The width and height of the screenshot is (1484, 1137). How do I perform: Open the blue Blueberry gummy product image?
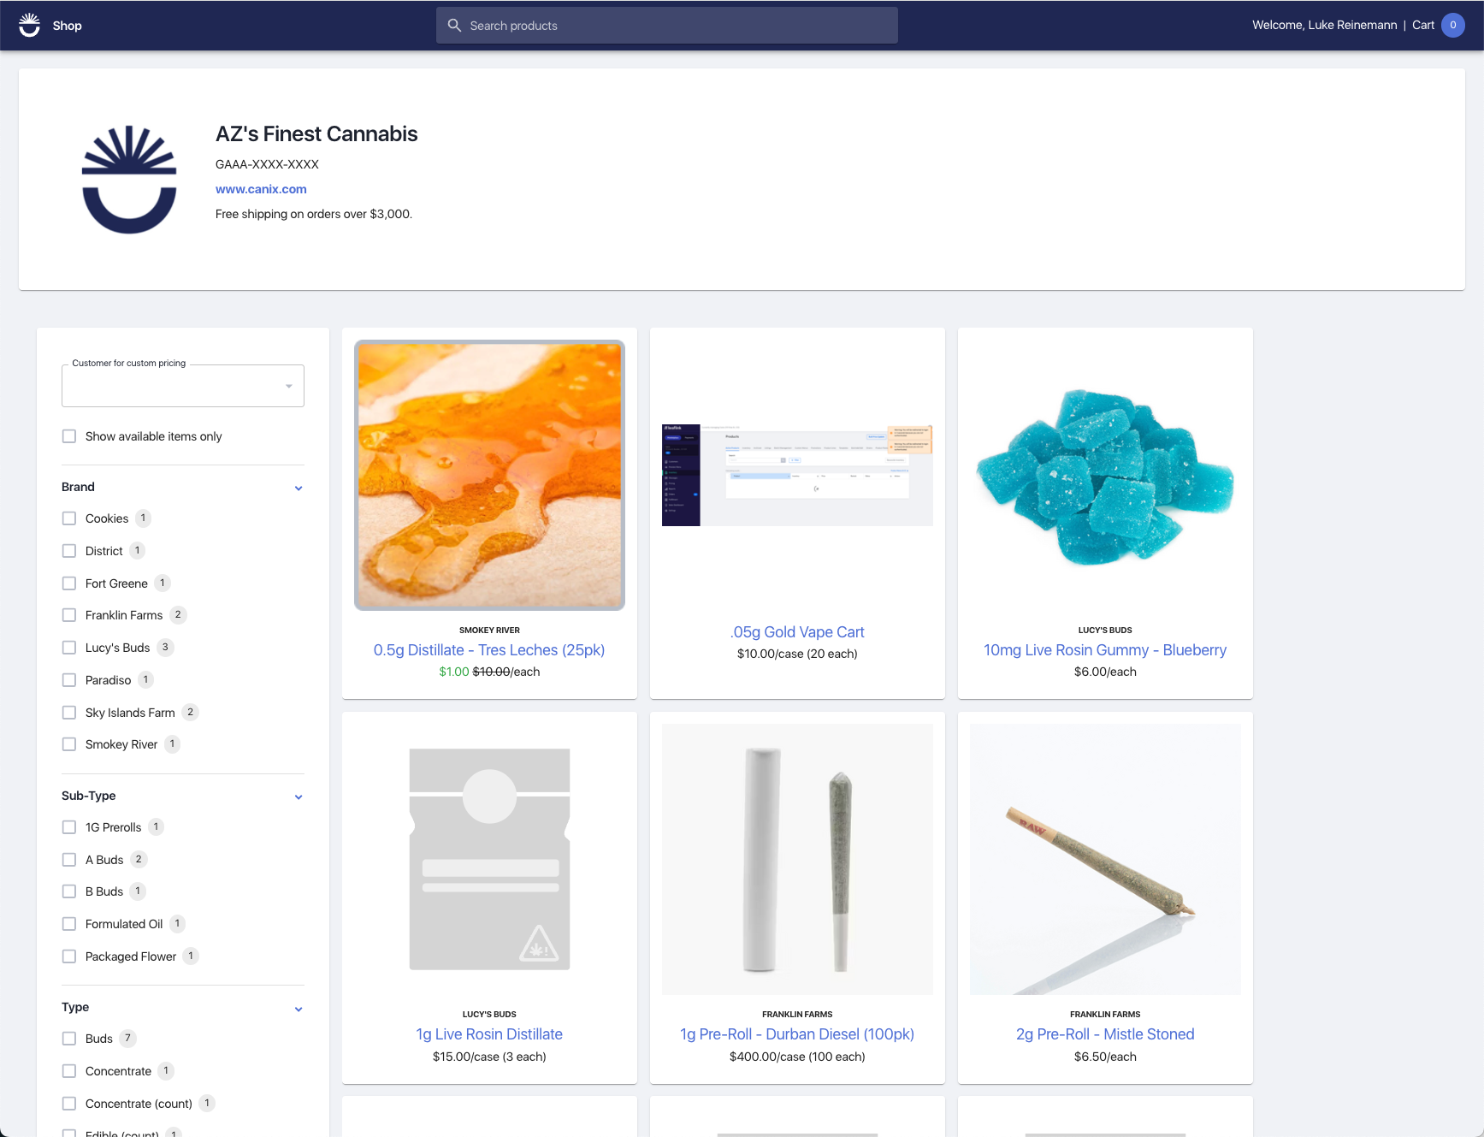click(x=1105, y=476)
